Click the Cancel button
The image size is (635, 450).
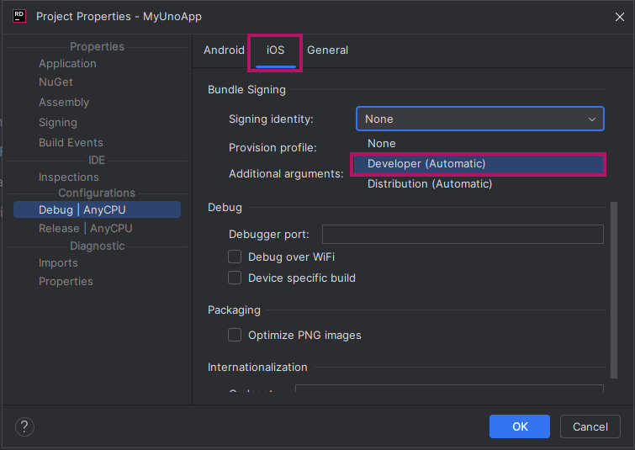pos(590,426)
